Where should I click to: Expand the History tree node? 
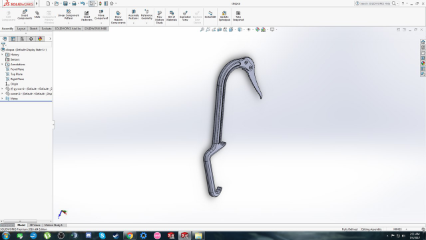pyautogui.click(x=2, y=55)
